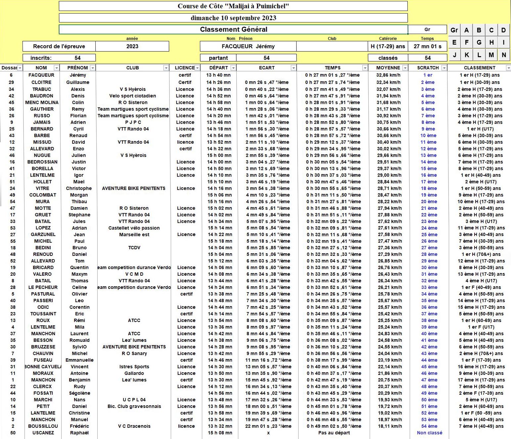Open the NOM column filter dropdown
The image size is (511, 439).
click(57, 68)
